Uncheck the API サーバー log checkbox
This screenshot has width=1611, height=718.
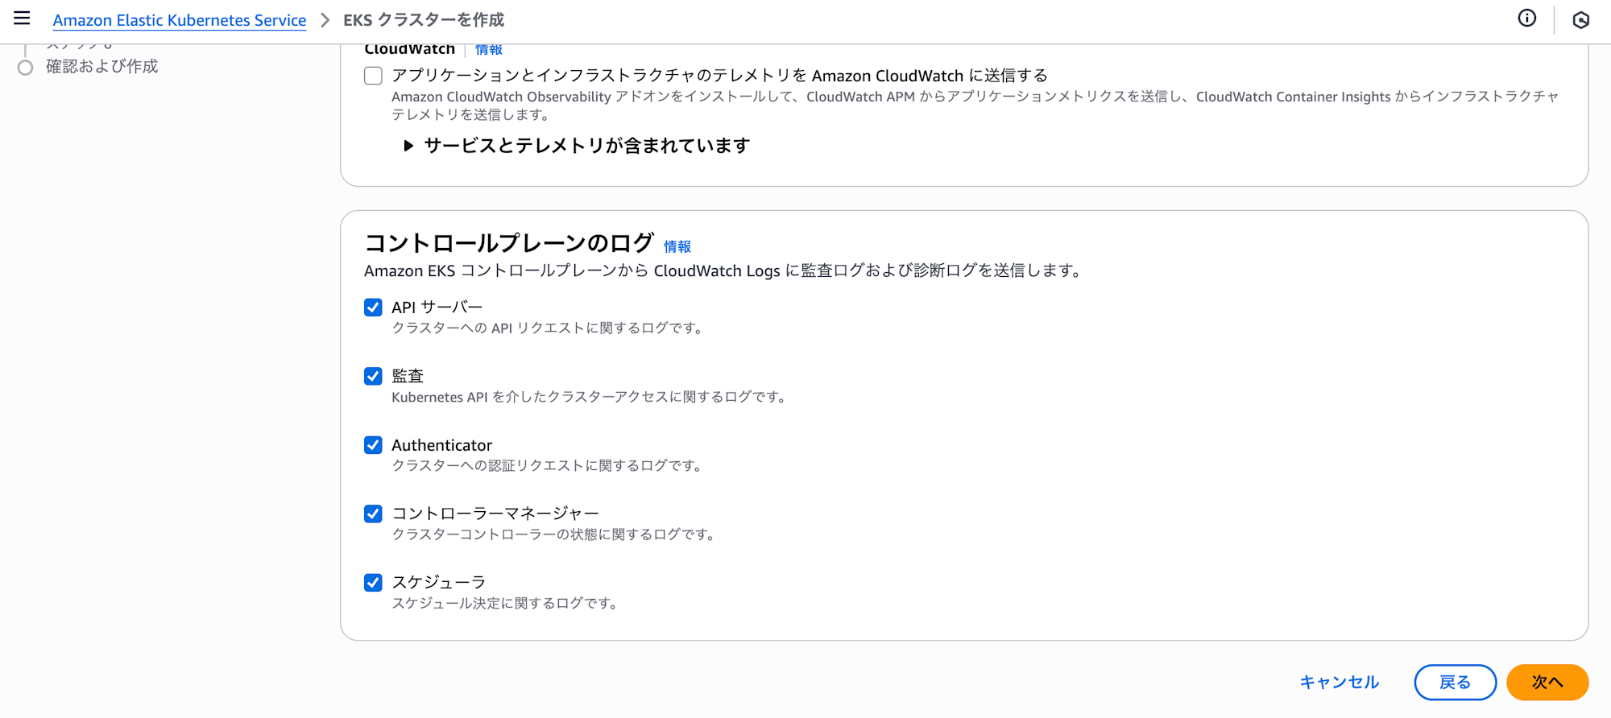[x=373, y=307]
